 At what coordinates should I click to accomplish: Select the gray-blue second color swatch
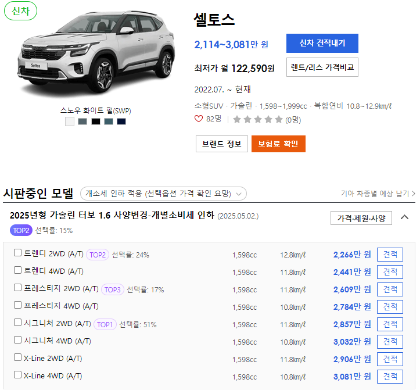82,121
